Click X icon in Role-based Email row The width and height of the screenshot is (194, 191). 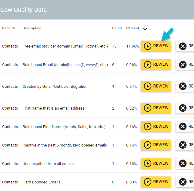pyautogui.click(x=183, y=65)
